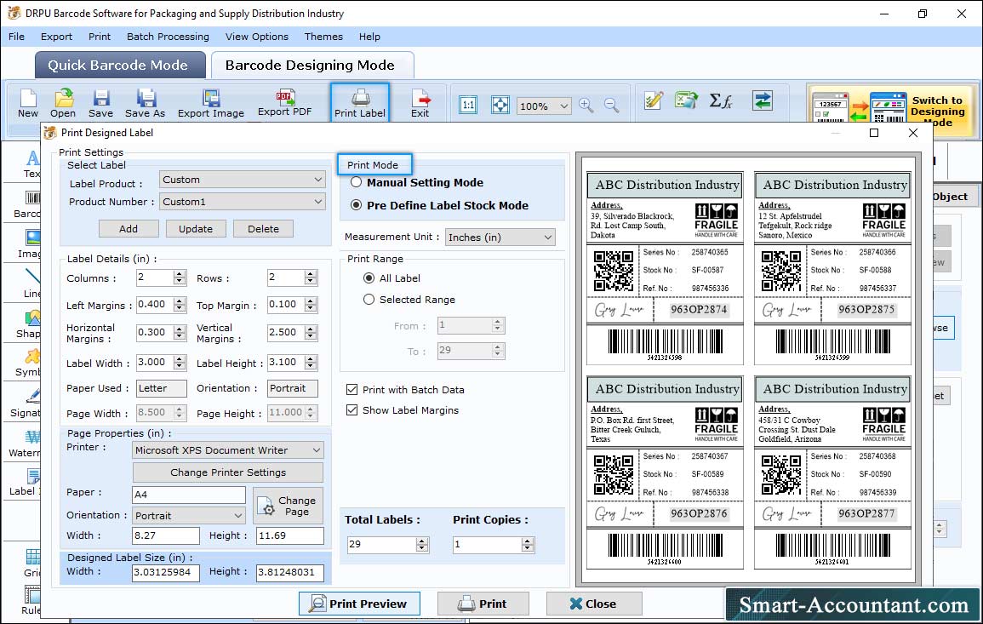
Task: Select the Signature tool in sidebar
Action: click(26, 404)
